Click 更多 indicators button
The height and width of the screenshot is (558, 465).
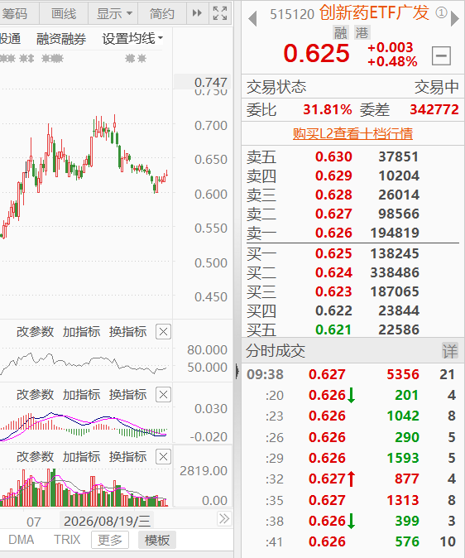point(109,541)
